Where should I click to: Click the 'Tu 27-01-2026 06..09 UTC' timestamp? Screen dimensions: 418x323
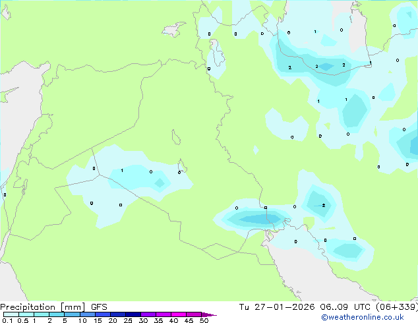(305, 307)
